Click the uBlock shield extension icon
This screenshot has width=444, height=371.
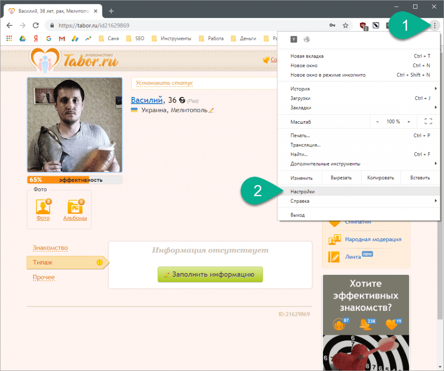tap(363, 26)
